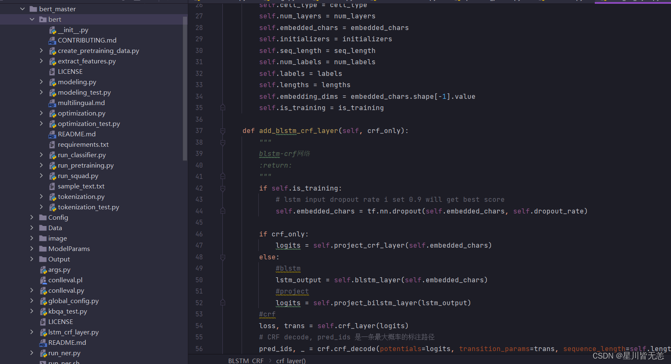Toggle fold end marker at line 44
The height and width of the screenshot is (364, 671).
coord(223,211)
